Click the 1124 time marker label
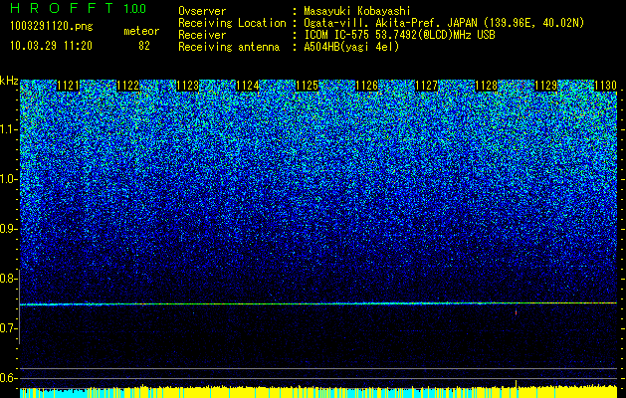This screenshot has width=626, height=398. pos(248,86)
